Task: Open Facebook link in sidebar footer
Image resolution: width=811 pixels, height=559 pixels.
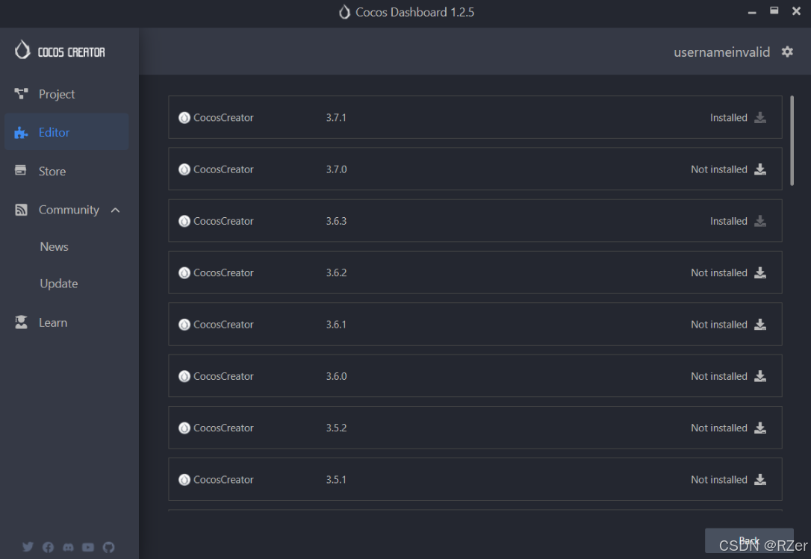Action: coord(48,547)
